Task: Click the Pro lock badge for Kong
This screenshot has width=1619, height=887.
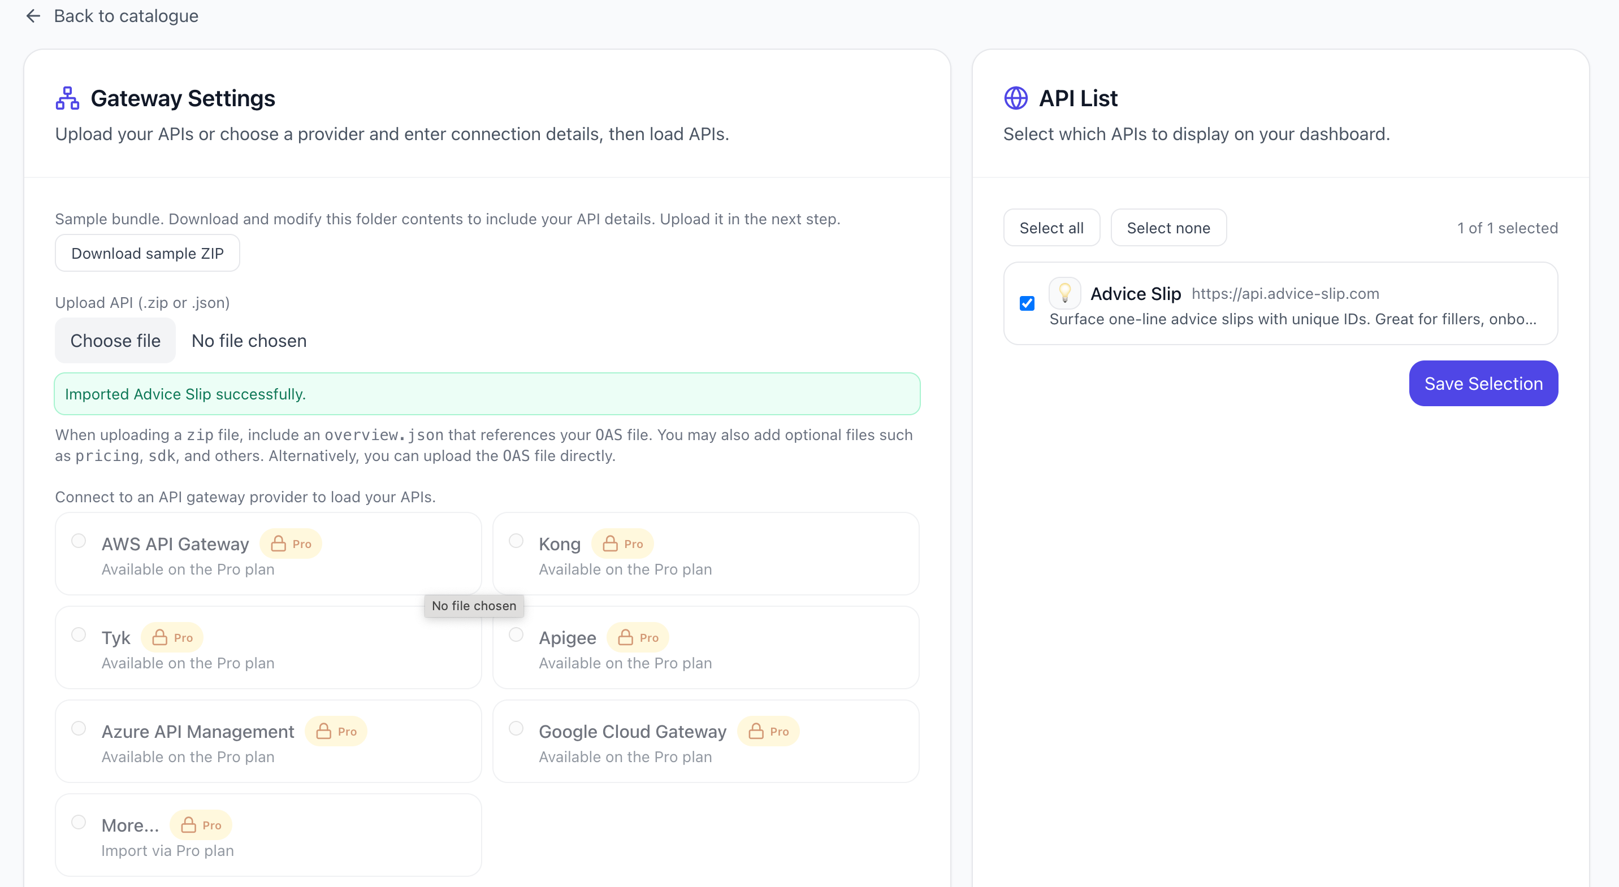Action: point(622,544)
